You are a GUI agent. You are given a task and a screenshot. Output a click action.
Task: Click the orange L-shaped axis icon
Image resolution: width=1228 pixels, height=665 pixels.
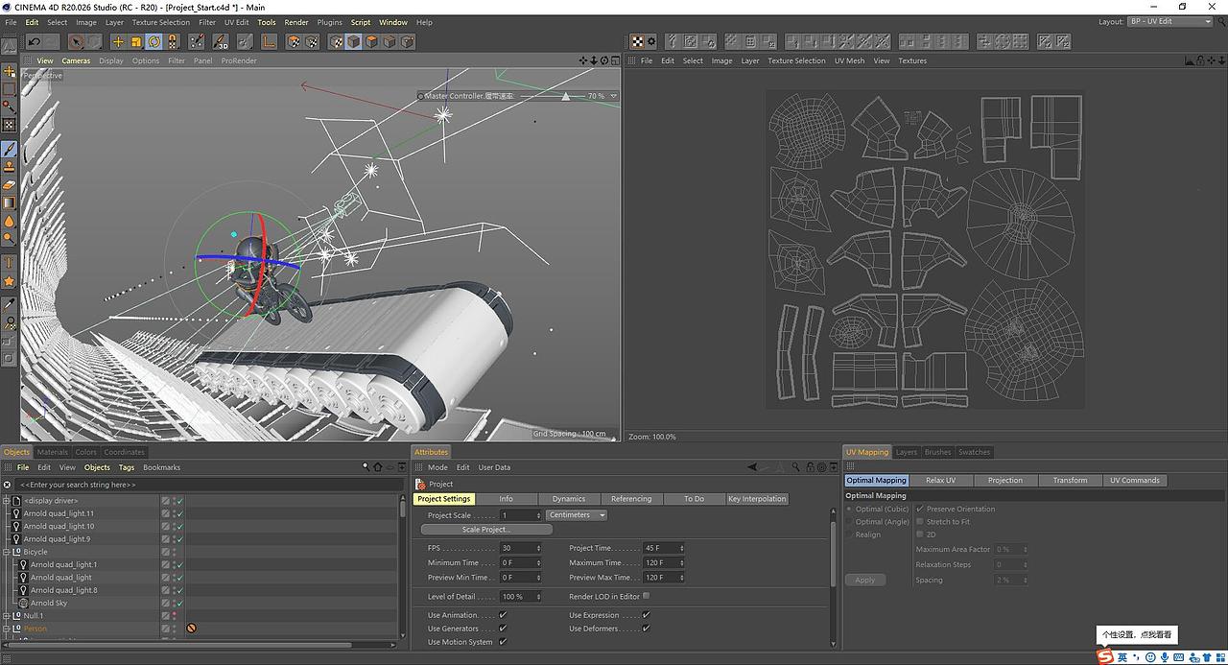[x=269, y=41]
